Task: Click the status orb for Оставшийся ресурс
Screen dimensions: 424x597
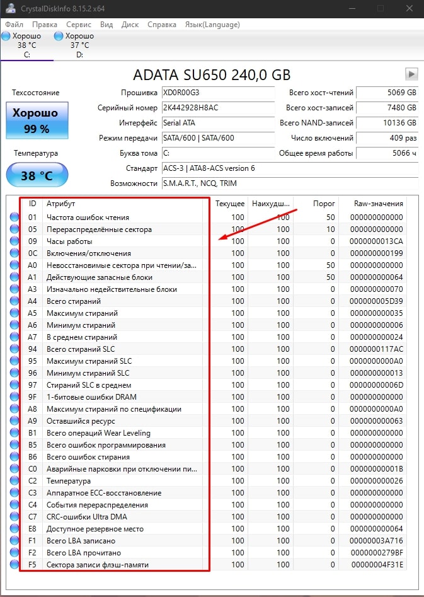Action: [14, 421]
